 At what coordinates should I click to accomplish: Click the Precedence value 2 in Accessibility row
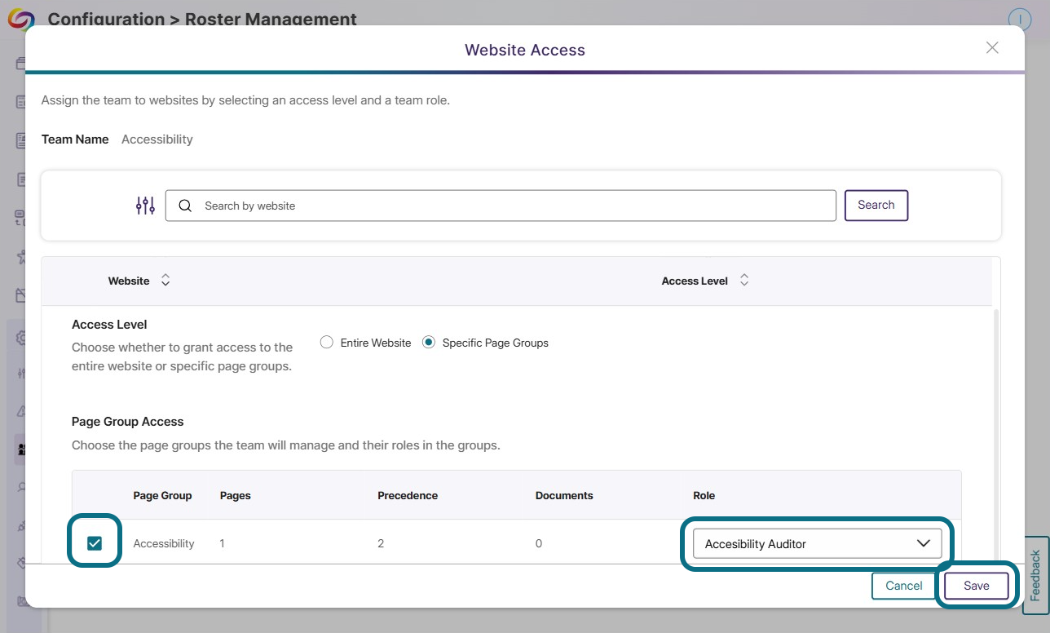tap(381, 543)
